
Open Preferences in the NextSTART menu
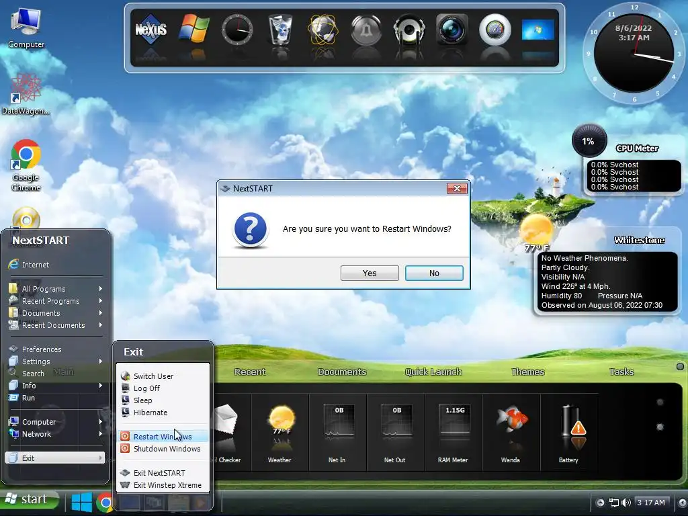[x=55, y=349]
